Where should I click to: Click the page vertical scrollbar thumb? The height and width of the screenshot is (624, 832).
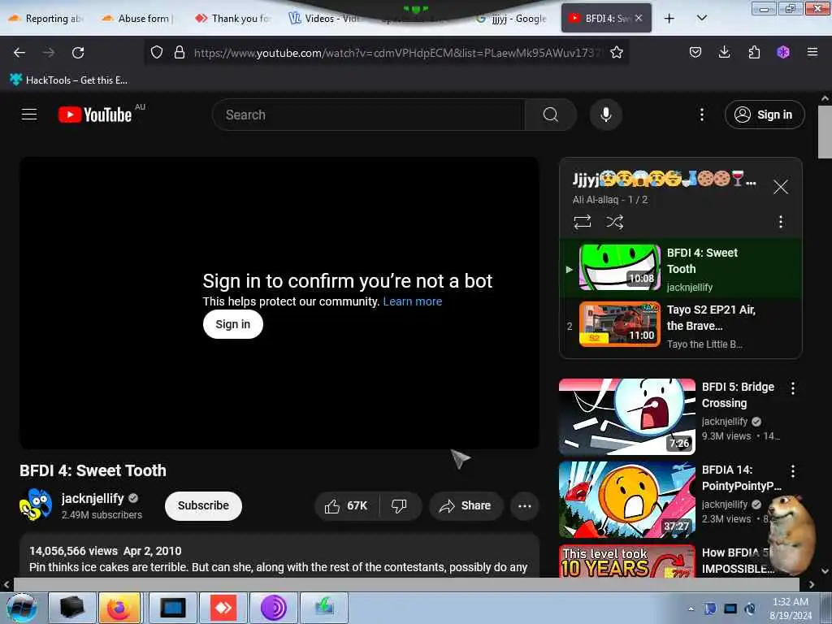tap(824, 132)
